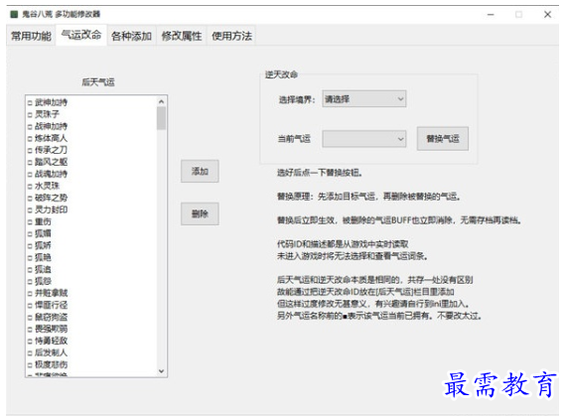Tick the 悍匪行径 checkbox
The image size is (565, 416).
pos(30,306)
